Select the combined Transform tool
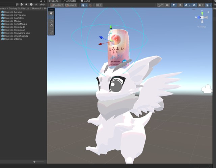Viewport: 216px width, 168px height. tap(51, 33)
